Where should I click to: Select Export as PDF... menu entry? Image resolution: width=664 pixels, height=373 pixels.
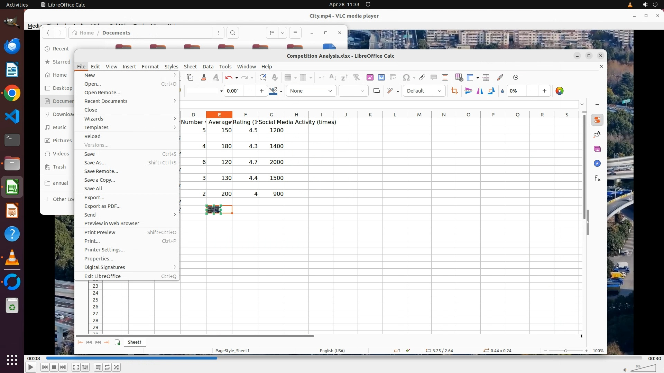(102, 206)
